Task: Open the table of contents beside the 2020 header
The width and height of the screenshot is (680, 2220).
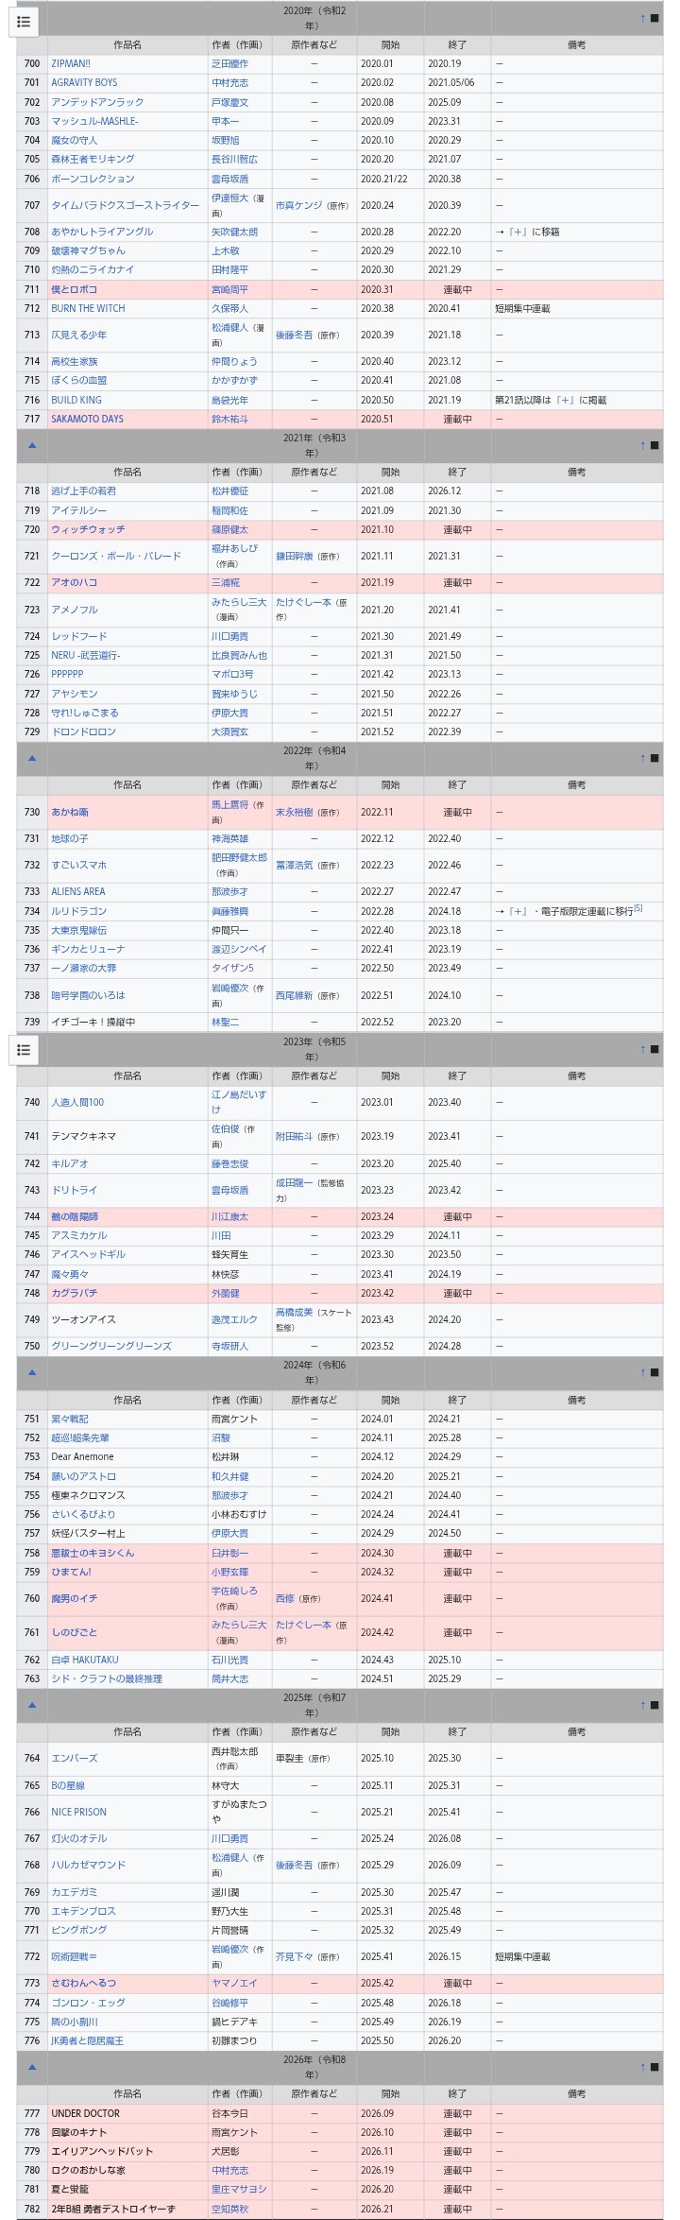Action: pos(25,22)
